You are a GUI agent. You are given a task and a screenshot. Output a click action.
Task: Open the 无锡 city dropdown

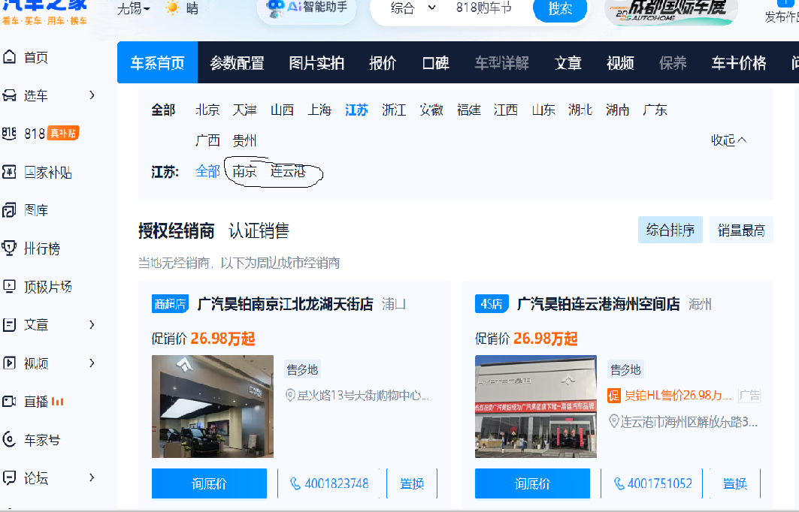134,9
